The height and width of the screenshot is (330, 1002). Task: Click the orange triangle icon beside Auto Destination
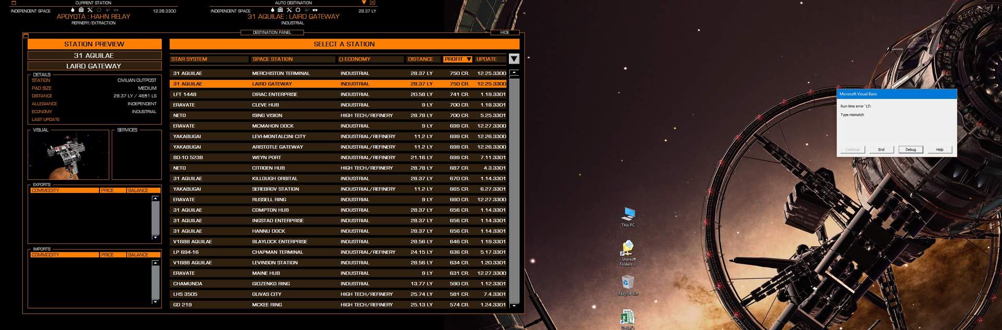[364, 3]
